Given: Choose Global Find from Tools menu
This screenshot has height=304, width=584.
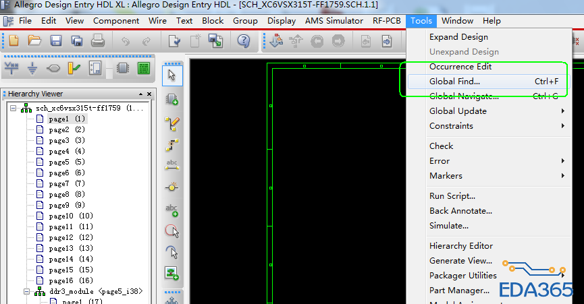Looking at the screenshot, I should 487,82.
